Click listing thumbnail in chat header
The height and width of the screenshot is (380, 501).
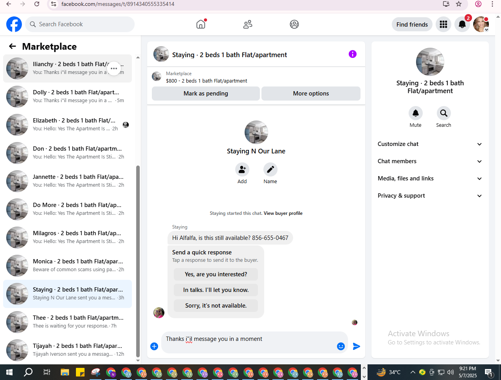point(161,54)
